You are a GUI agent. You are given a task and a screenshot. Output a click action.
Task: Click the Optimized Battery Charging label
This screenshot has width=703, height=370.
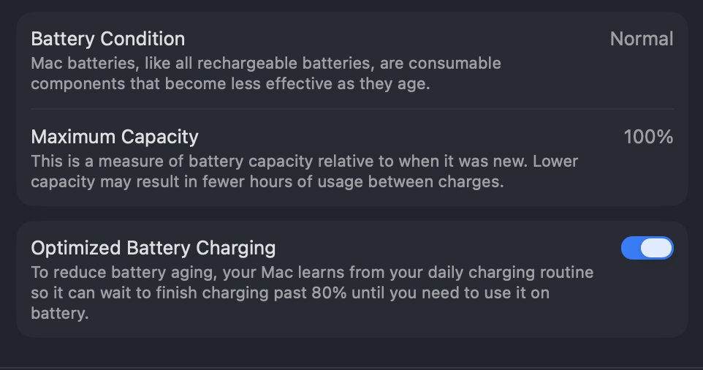coord(153,249)
